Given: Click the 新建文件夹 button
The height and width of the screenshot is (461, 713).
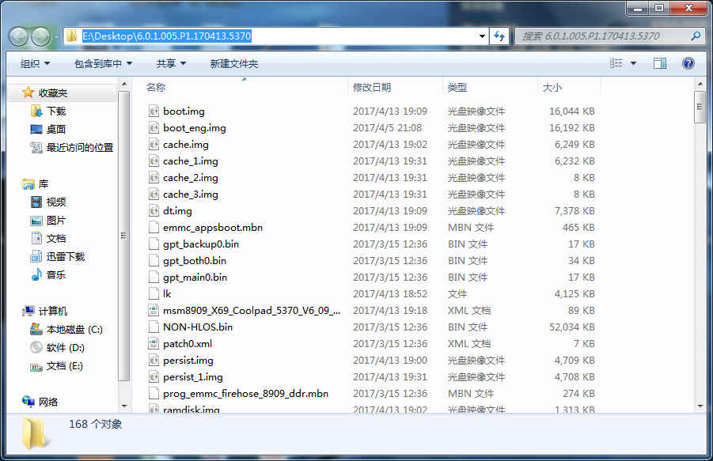Looking at the screenshot, I should 233,63.
